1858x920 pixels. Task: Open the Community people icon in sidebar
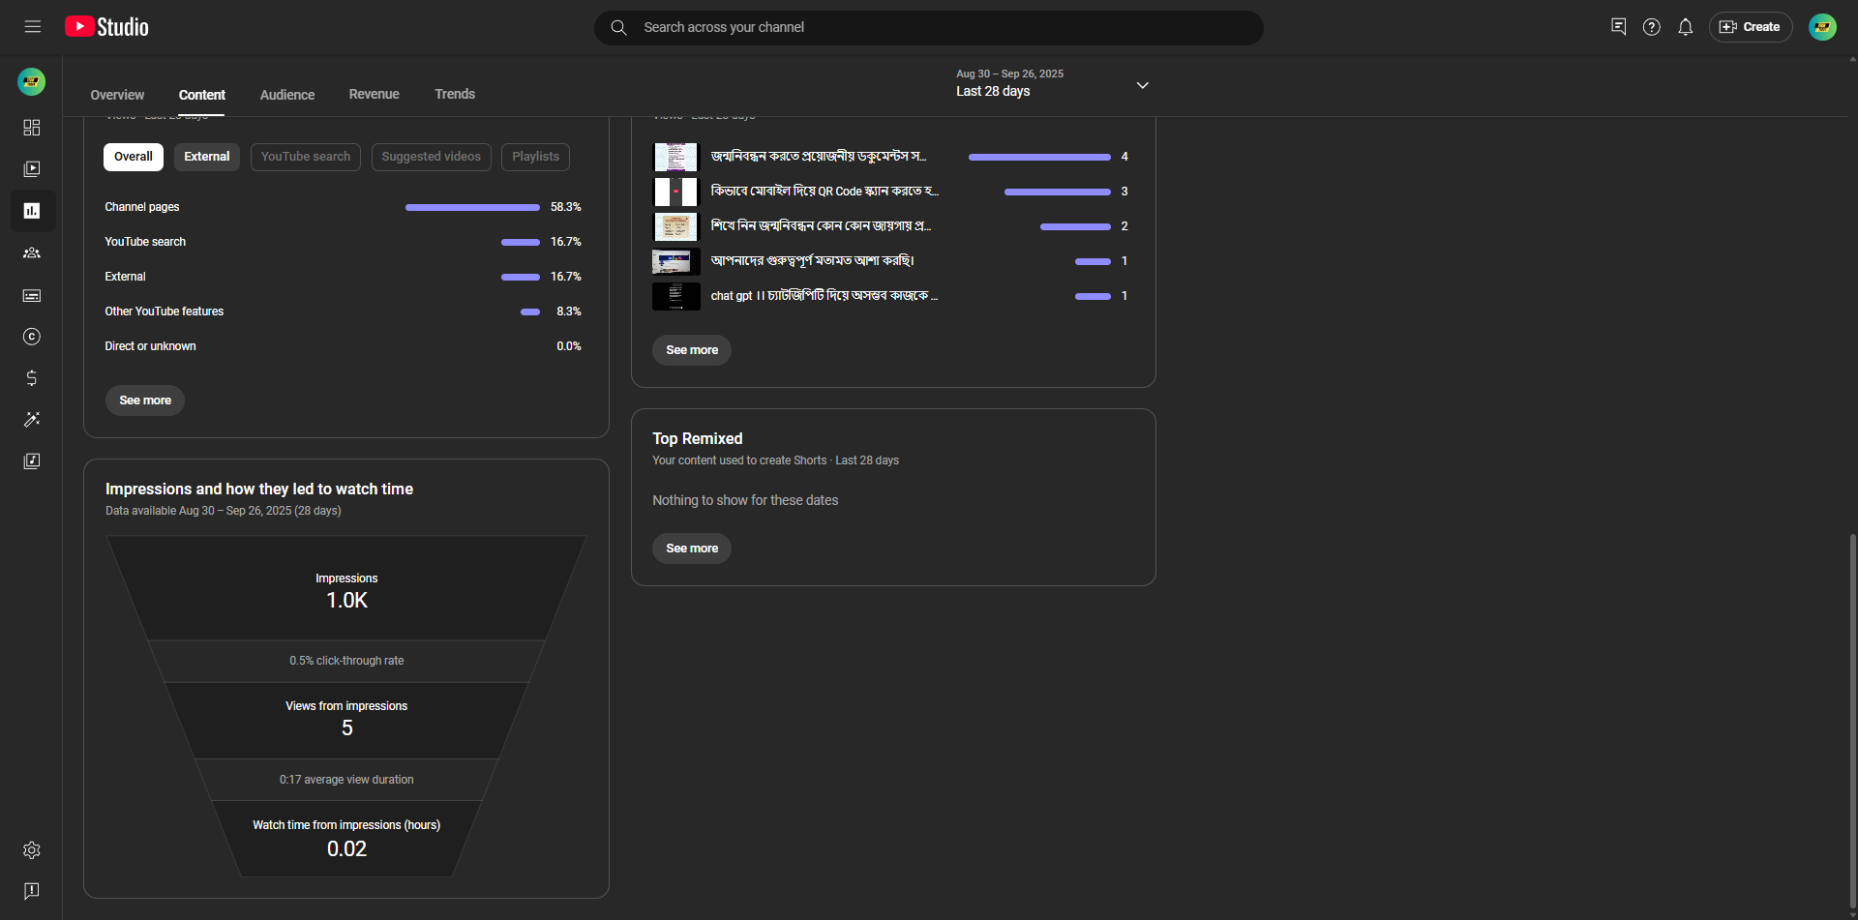[x=32, y=252]
